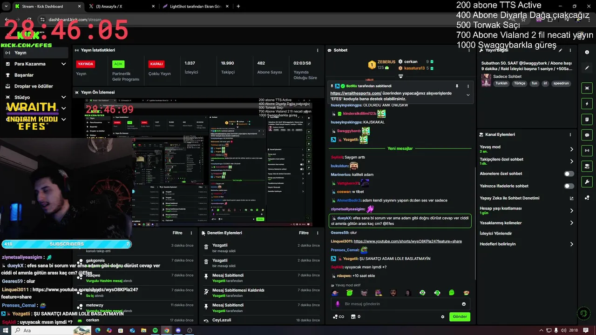Viewport: 596px width, 335px height.
Task: Open Denetim Eylemleri panel three-dot menu
Action: pos(318,233)
